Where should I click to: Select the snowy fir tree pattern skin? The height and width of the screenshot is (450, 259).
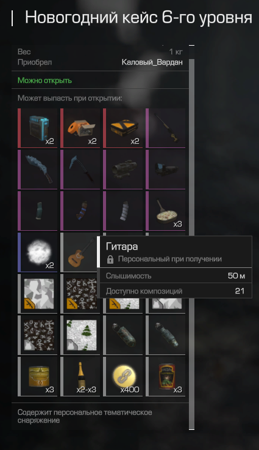pyautogui.click(x=80, y=335)
